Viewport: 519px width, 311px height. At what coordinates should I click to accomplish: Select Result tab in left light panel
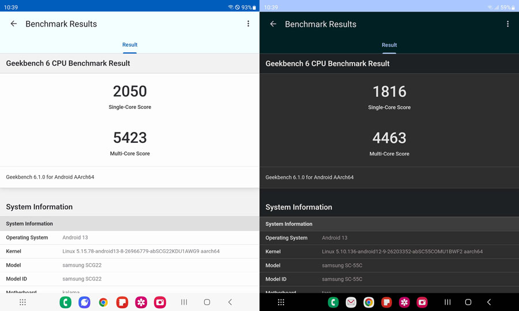coord(130,45)
